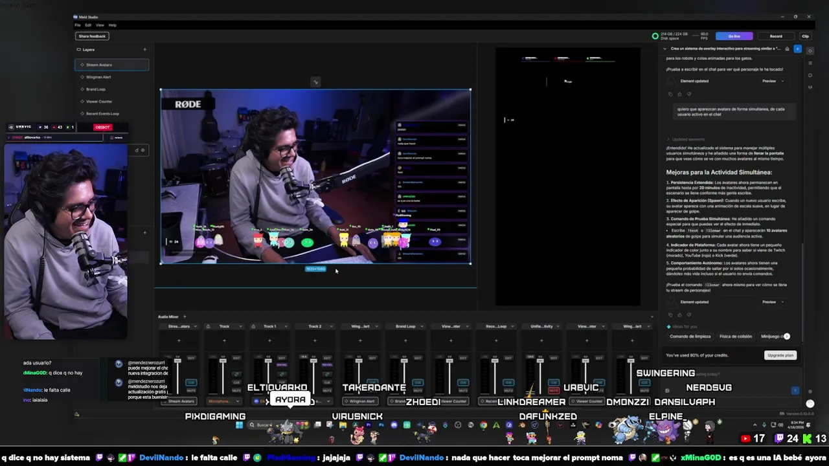Click the Upgrade plan button

tap(780, 355)
